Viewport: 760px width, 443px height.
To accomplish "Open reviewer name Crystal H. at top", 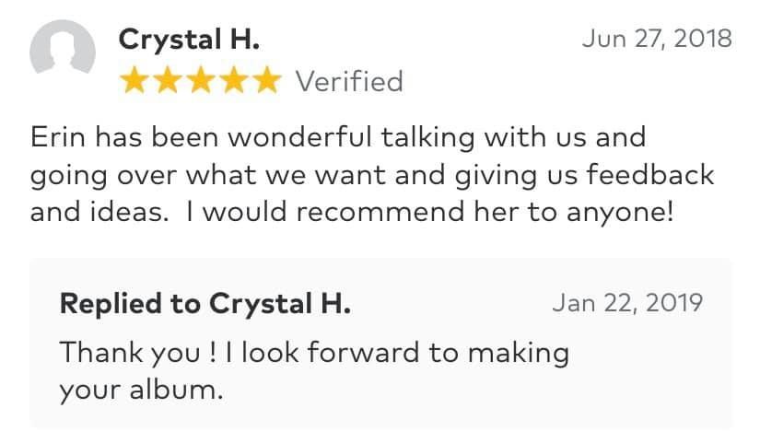I will pyautogui.click(x=189, y=40).
